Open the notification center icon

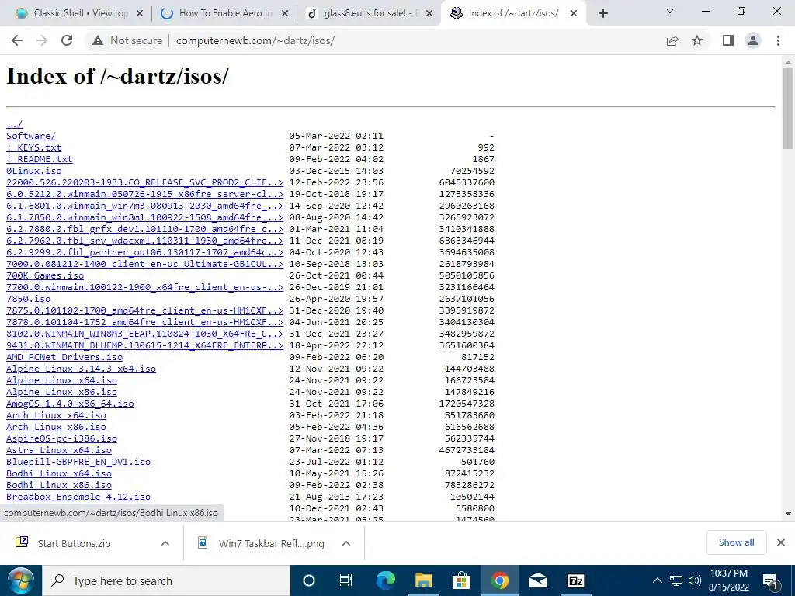pyautogui.click(x=770, y=580)
